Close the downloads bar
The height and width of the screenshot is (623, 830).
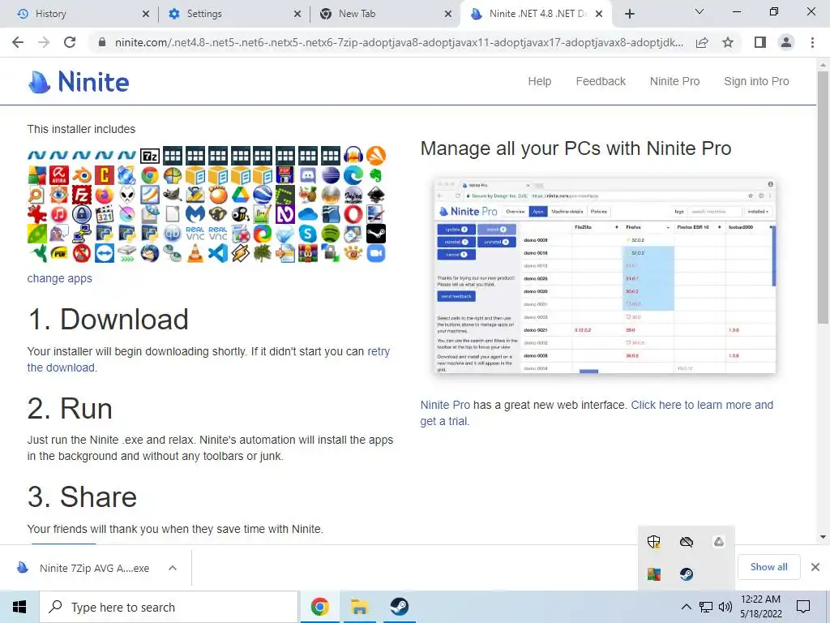pos(815,567)
